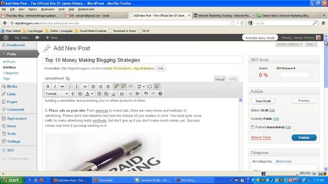The image size is (328, 184).
Task: Open the New content admin bar menu
Action: tap(52, 38)
